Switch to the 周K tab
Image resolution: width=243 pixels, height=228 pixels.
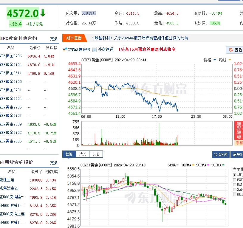click(82, 154)
